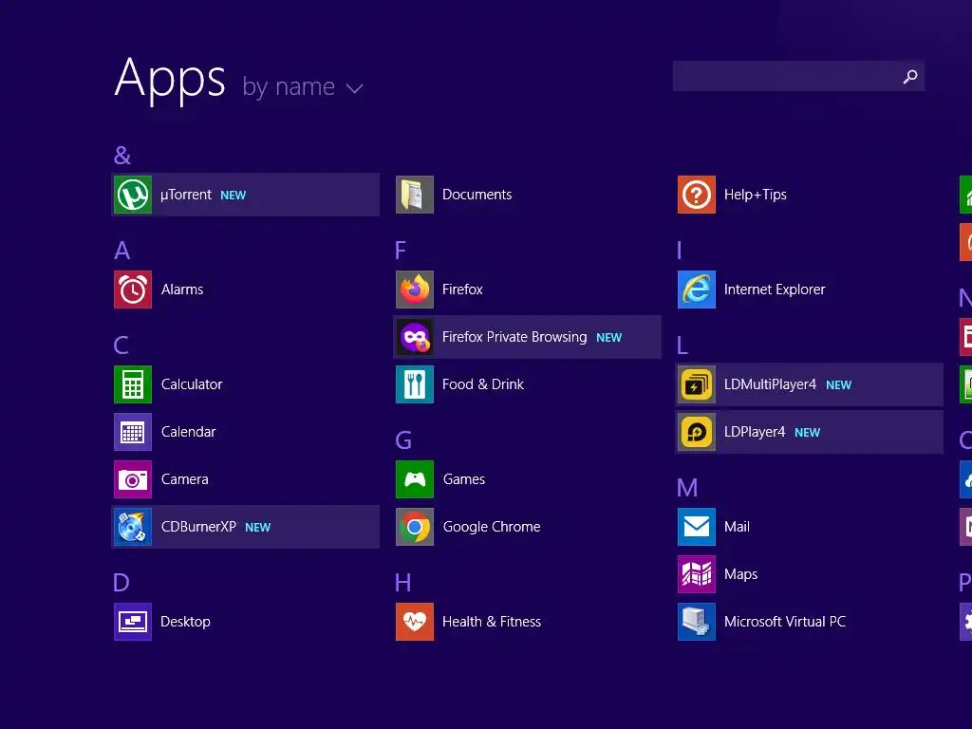Click the 'Calendar' label text
This screenshot has width=972, height=729.
(189, 432)
